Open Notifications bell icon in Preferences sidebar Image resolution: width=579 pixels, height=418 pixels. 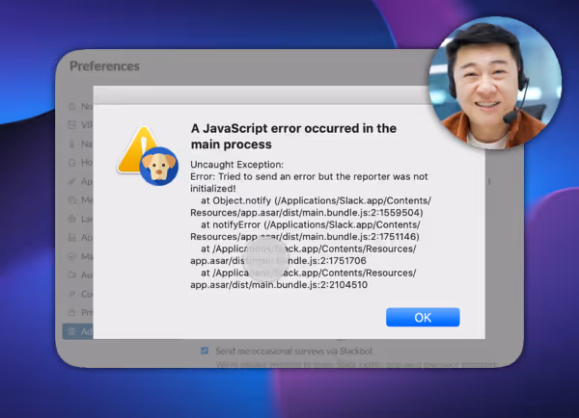click(x=72, y=106)
